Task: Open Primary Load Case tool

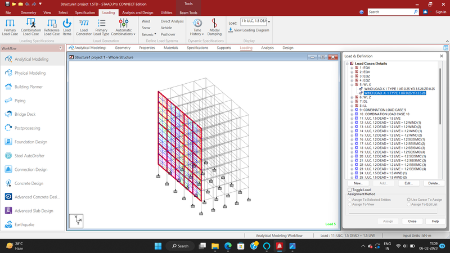Action: pos(10,27)
